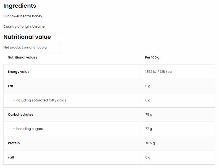Click the 'including saturated fatty acids' label

pos(39,100)
